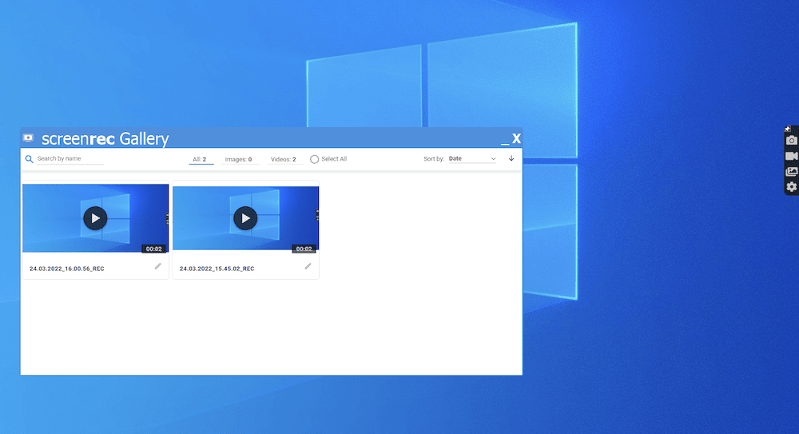Switch to the Images tab
The width and height of the screenshot is (799, 434).
pyautogui.click(x=238, y=159)
